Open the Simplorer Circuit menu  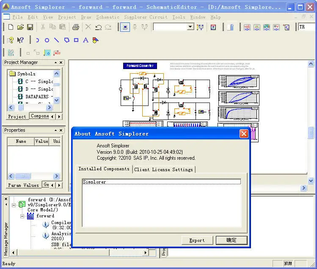click(x=146, y=17)
